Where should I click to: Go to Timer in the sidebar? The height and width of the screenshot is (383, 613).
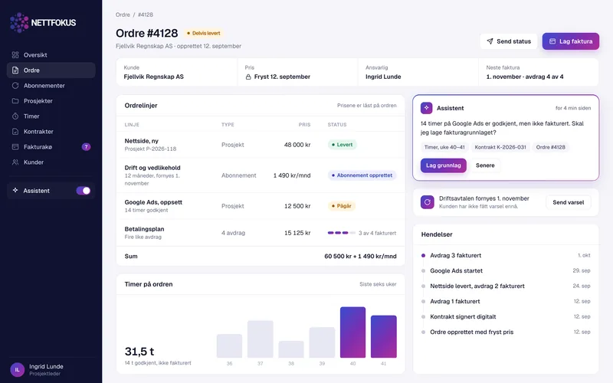(51, 116)
